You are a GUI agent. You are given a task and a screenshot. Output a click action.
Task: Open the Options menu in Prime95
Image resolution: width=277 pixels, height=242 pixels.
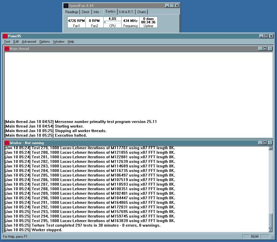(x=45, y=42)
